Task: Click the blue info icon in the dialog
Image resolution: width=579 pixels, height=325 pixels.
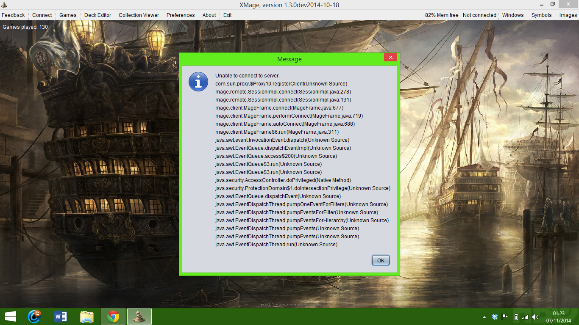Action: (198, 82)
